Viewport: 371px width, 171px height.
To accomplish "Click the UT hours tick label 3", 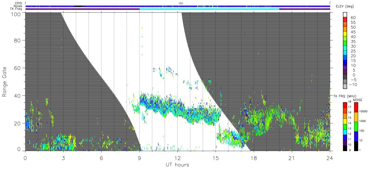I will 63,158.
